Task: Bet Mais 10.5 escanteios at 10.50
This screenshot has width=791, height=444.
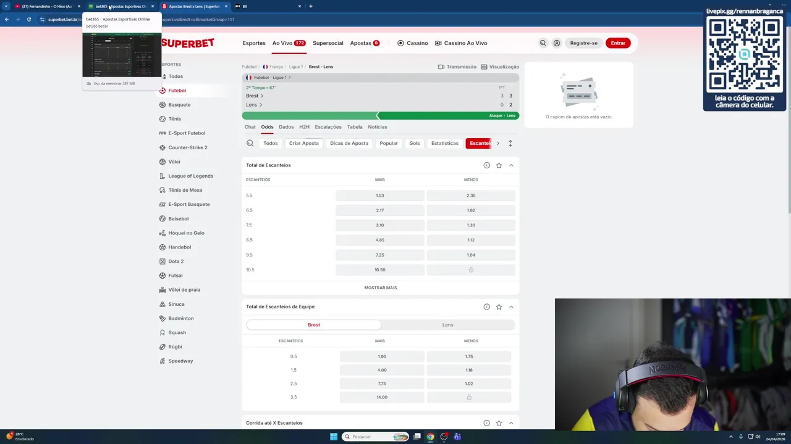Action: coord(380,269)
